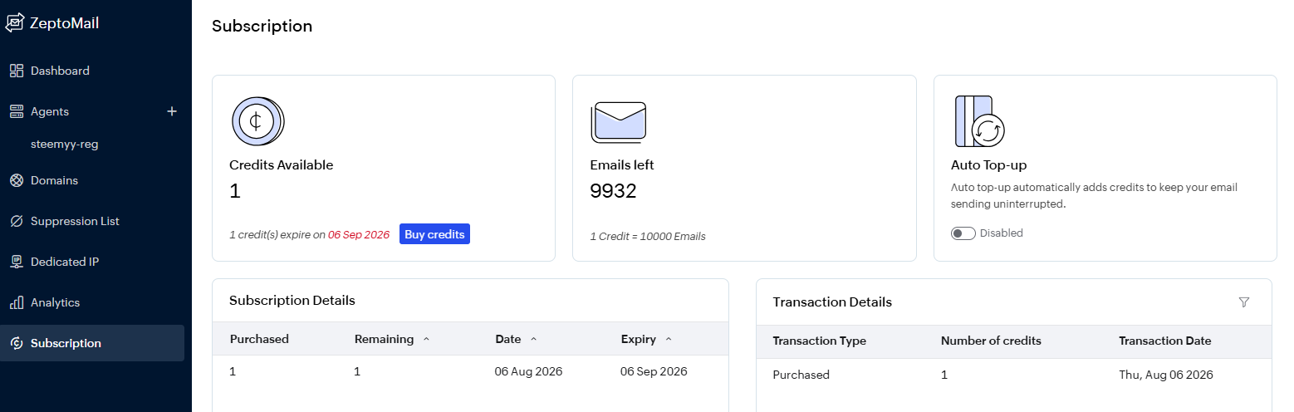Image resolution: width=1294 pixels, height=412 pixels.
Task: Sort by Expiry column arrow
Action: [x=669, y=339]
